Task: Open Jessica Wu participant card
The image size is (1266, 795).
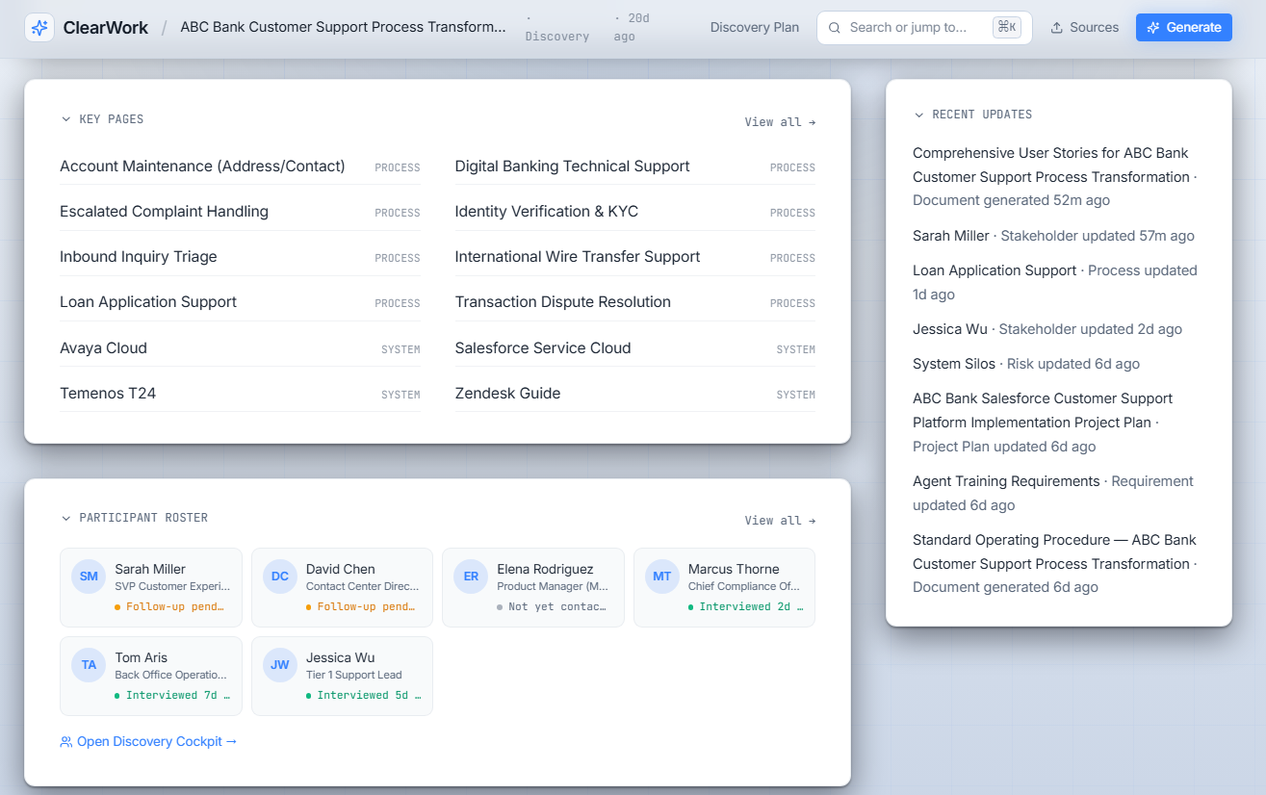Action: [x=342, y=676]
